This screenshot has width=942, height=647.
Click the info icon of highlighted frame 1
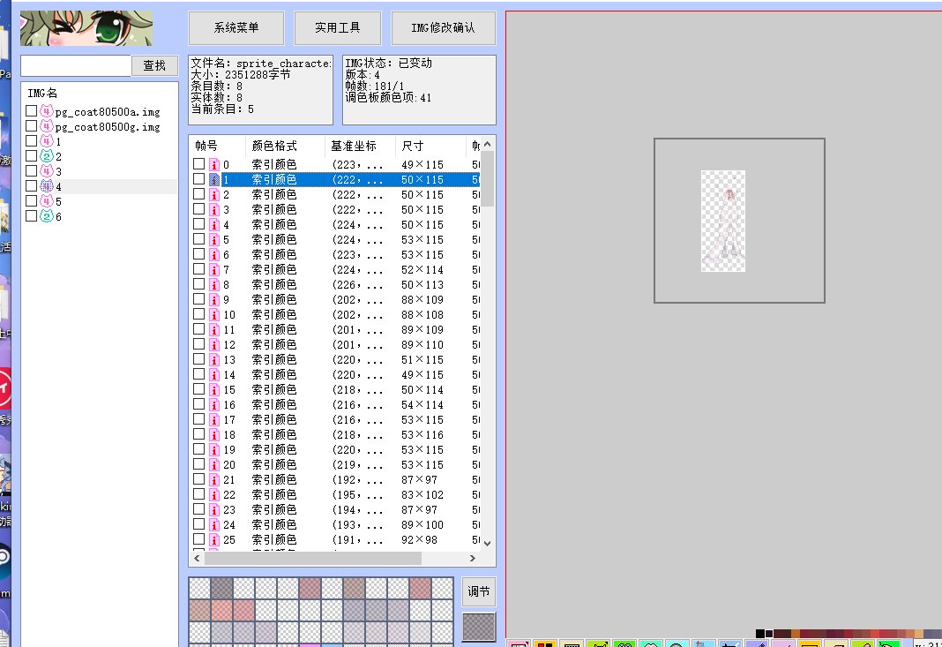tap(213, 179)
